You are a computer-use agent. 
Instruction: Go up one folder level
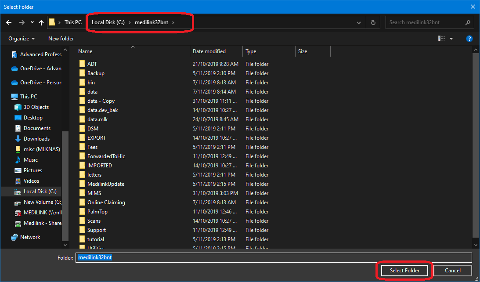[41, 22]
